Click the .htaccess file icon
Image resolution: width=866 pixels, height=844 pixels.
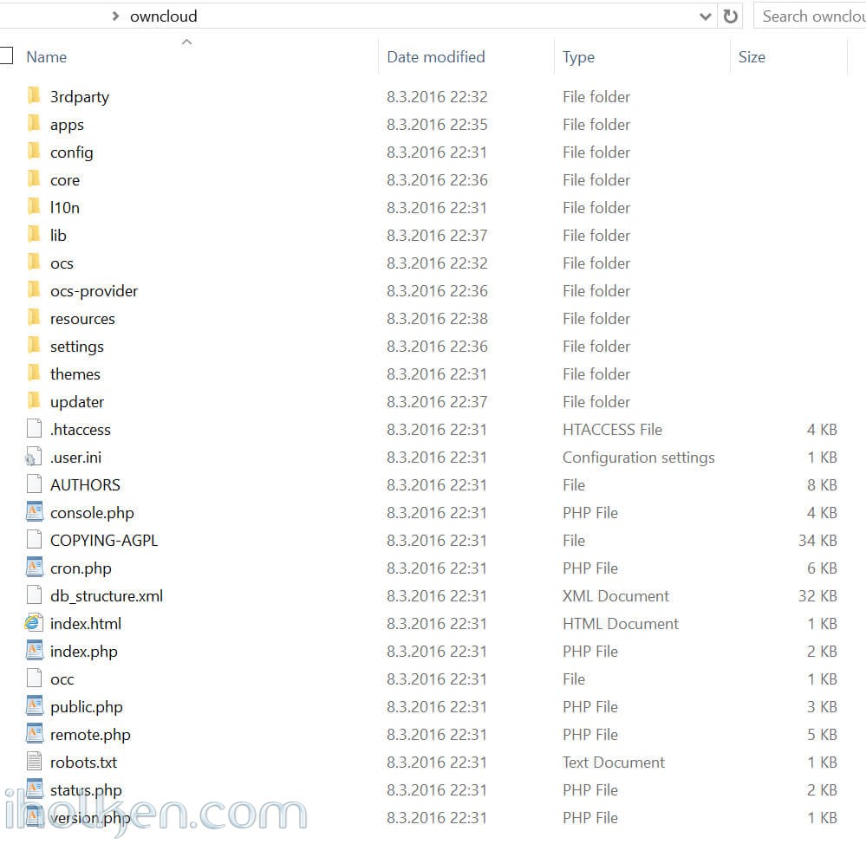pyautogui.click(x=35, y=428)
